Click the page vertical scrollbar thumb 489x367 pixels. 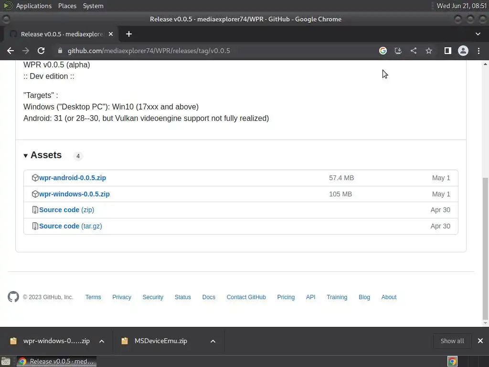tap(485, 248)
